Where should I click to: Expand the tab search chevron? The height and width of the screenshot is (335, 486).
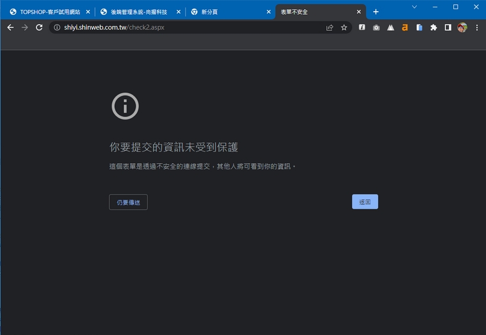[414, 7]
